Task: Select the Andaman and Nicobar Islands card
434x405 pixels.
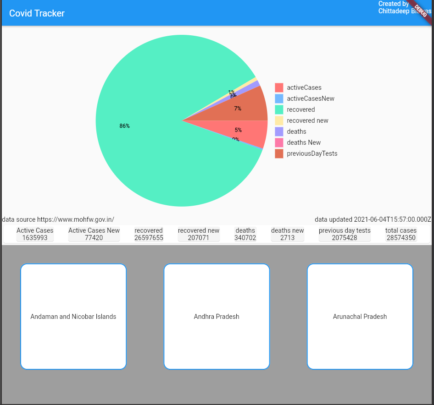Action: click(x=73, y=316)
